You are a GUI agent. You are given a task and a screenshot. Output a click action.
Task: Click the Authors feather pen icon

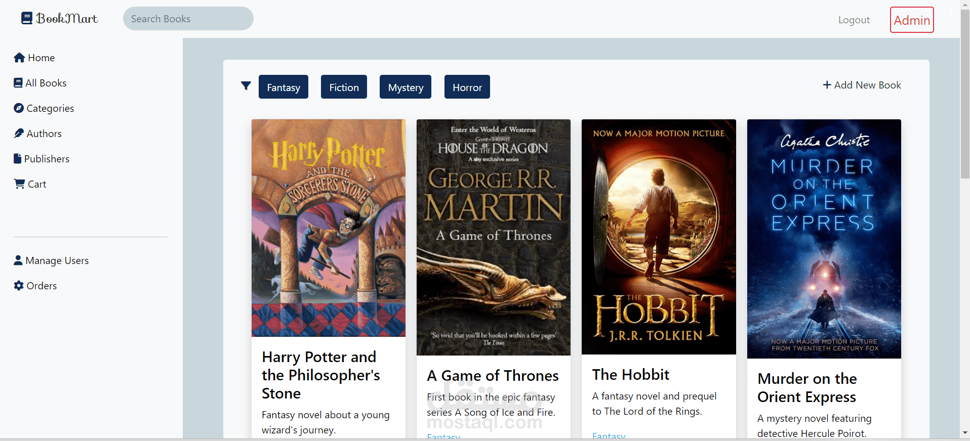point(19,133)
